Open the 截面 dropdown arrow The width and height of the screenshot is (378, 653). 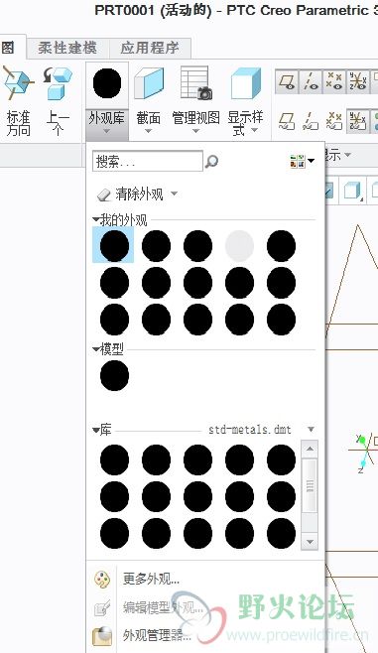[x=148, y=131]
